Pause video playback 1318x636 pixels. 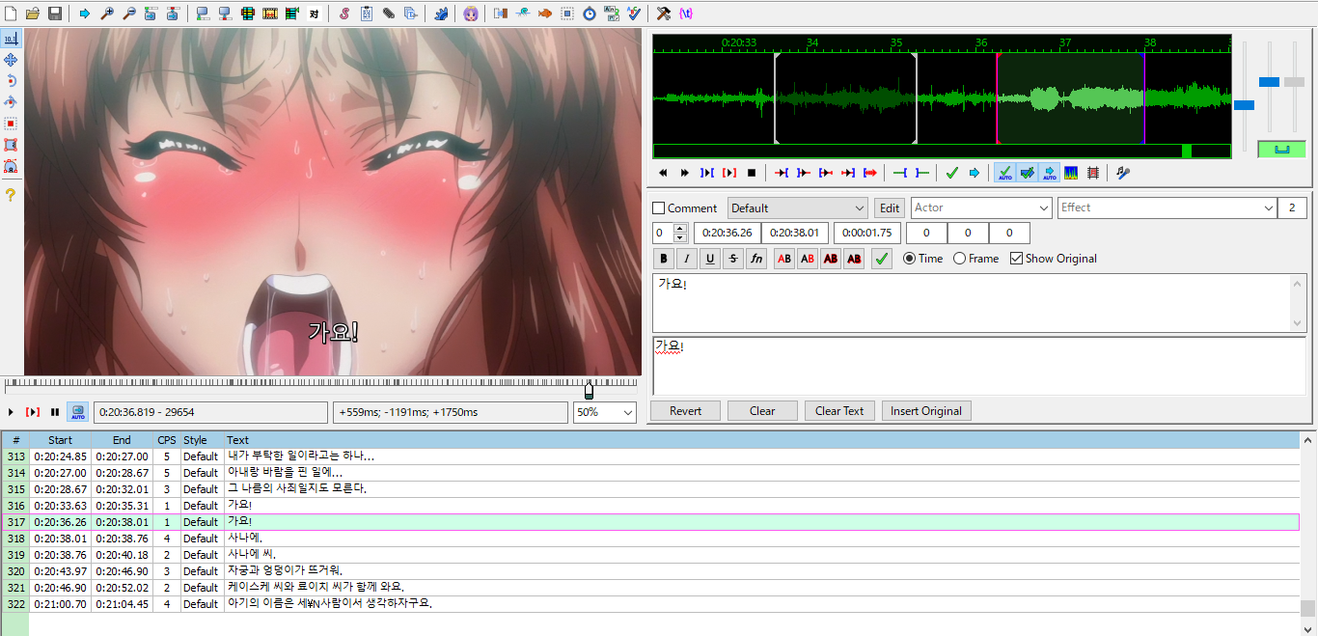coord(55,412)
